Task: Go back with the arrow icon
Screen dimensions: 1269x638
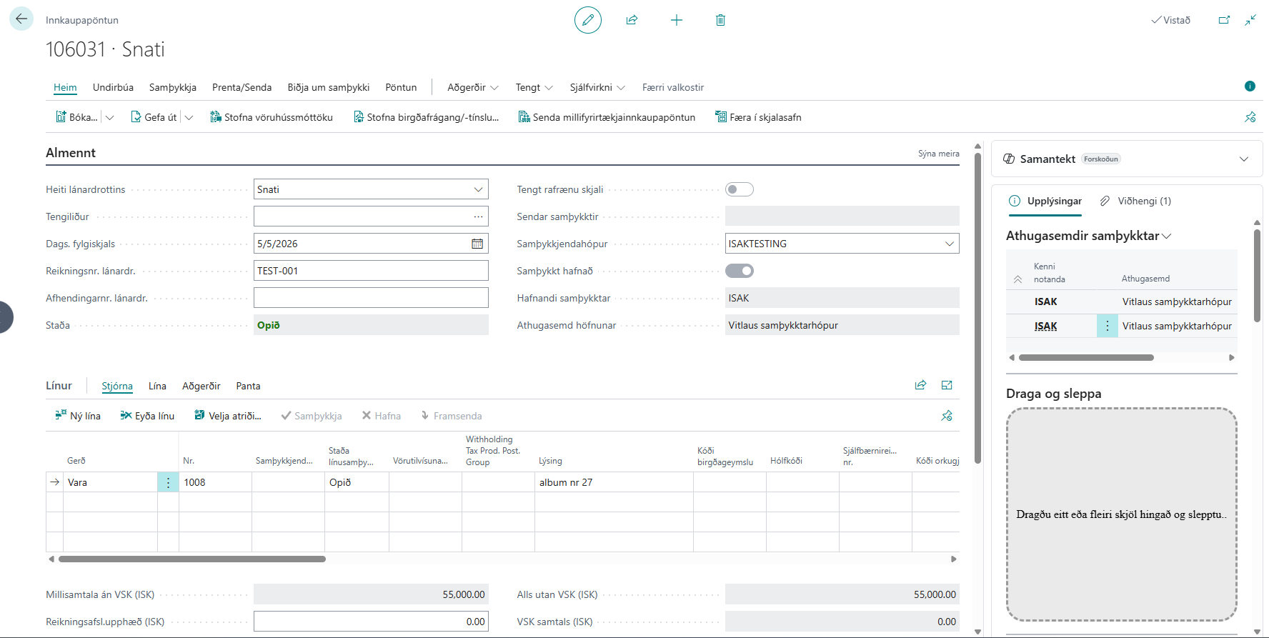Action: (21, 19)
